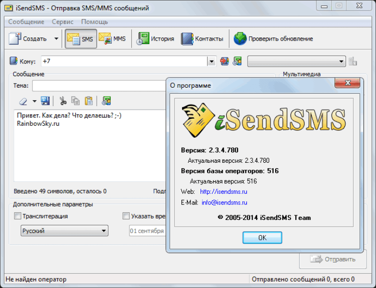The height and width of the screenshot is (288, 376).
Task: Click the save message floppy icon
Action: tap(45, 101)
